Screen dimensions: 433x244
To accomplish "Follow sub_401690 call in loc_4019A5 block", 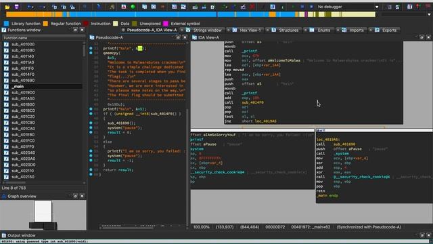I will coord(344,144).
